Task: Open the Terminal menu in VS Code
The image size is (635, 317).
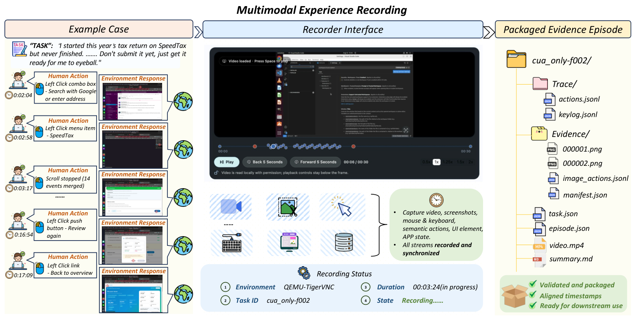Action: [x=315, y=60]
